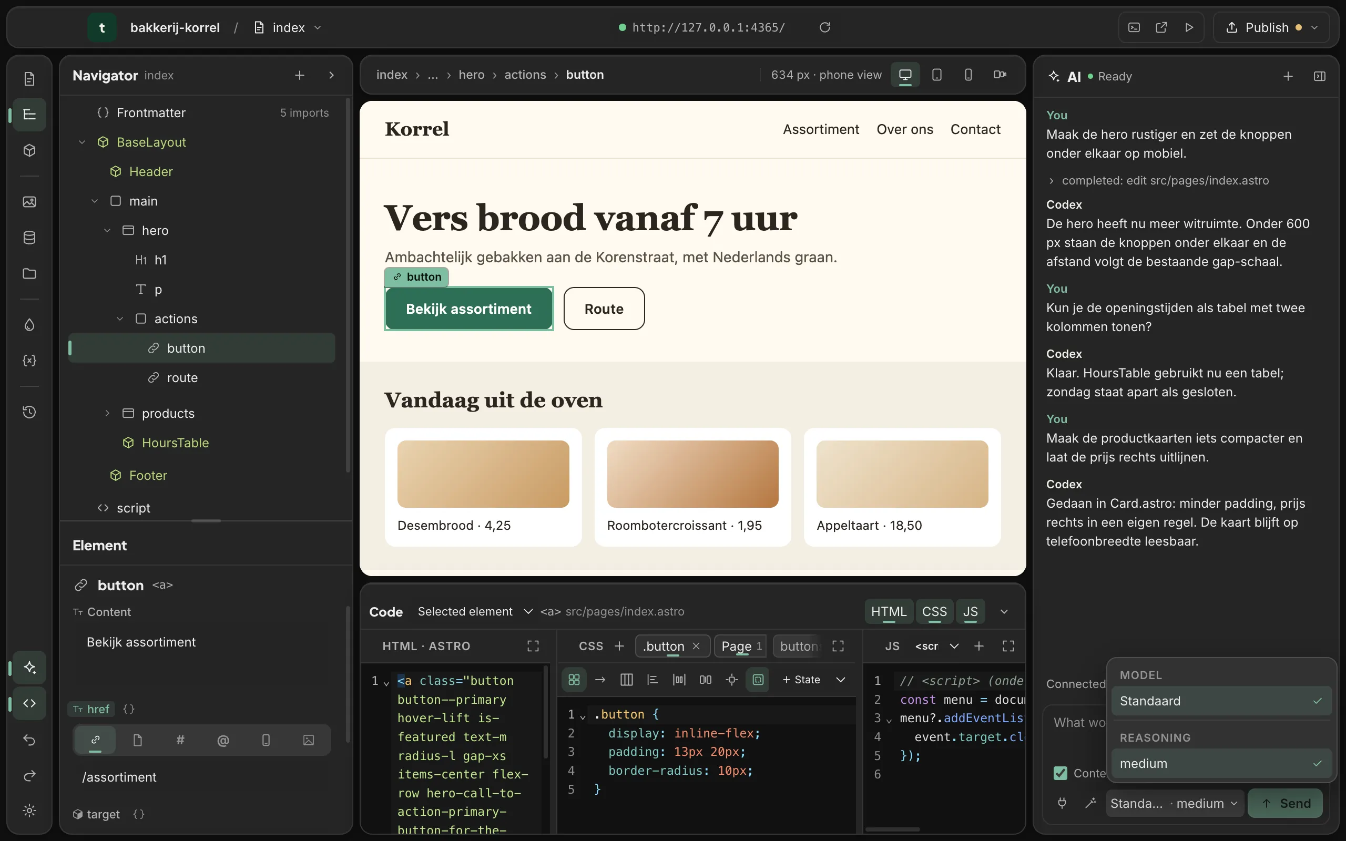Screen dimensions: 1346x841
Task: Open the variables braces icon in sidebar
Action: 29,361
